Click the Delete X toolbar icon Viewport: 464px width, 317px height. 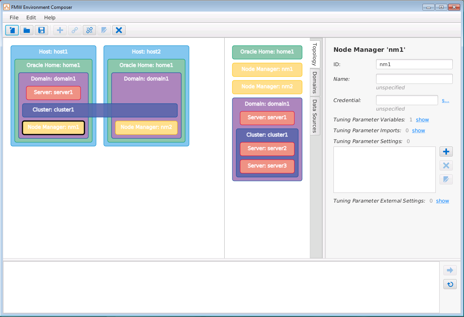tap(119, 30)
